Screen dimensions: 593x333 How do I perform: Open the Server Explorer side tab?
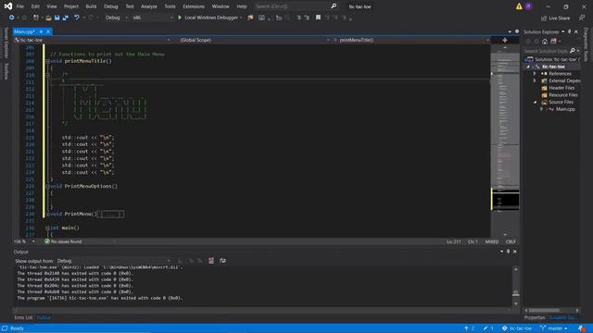click(6, 43)
